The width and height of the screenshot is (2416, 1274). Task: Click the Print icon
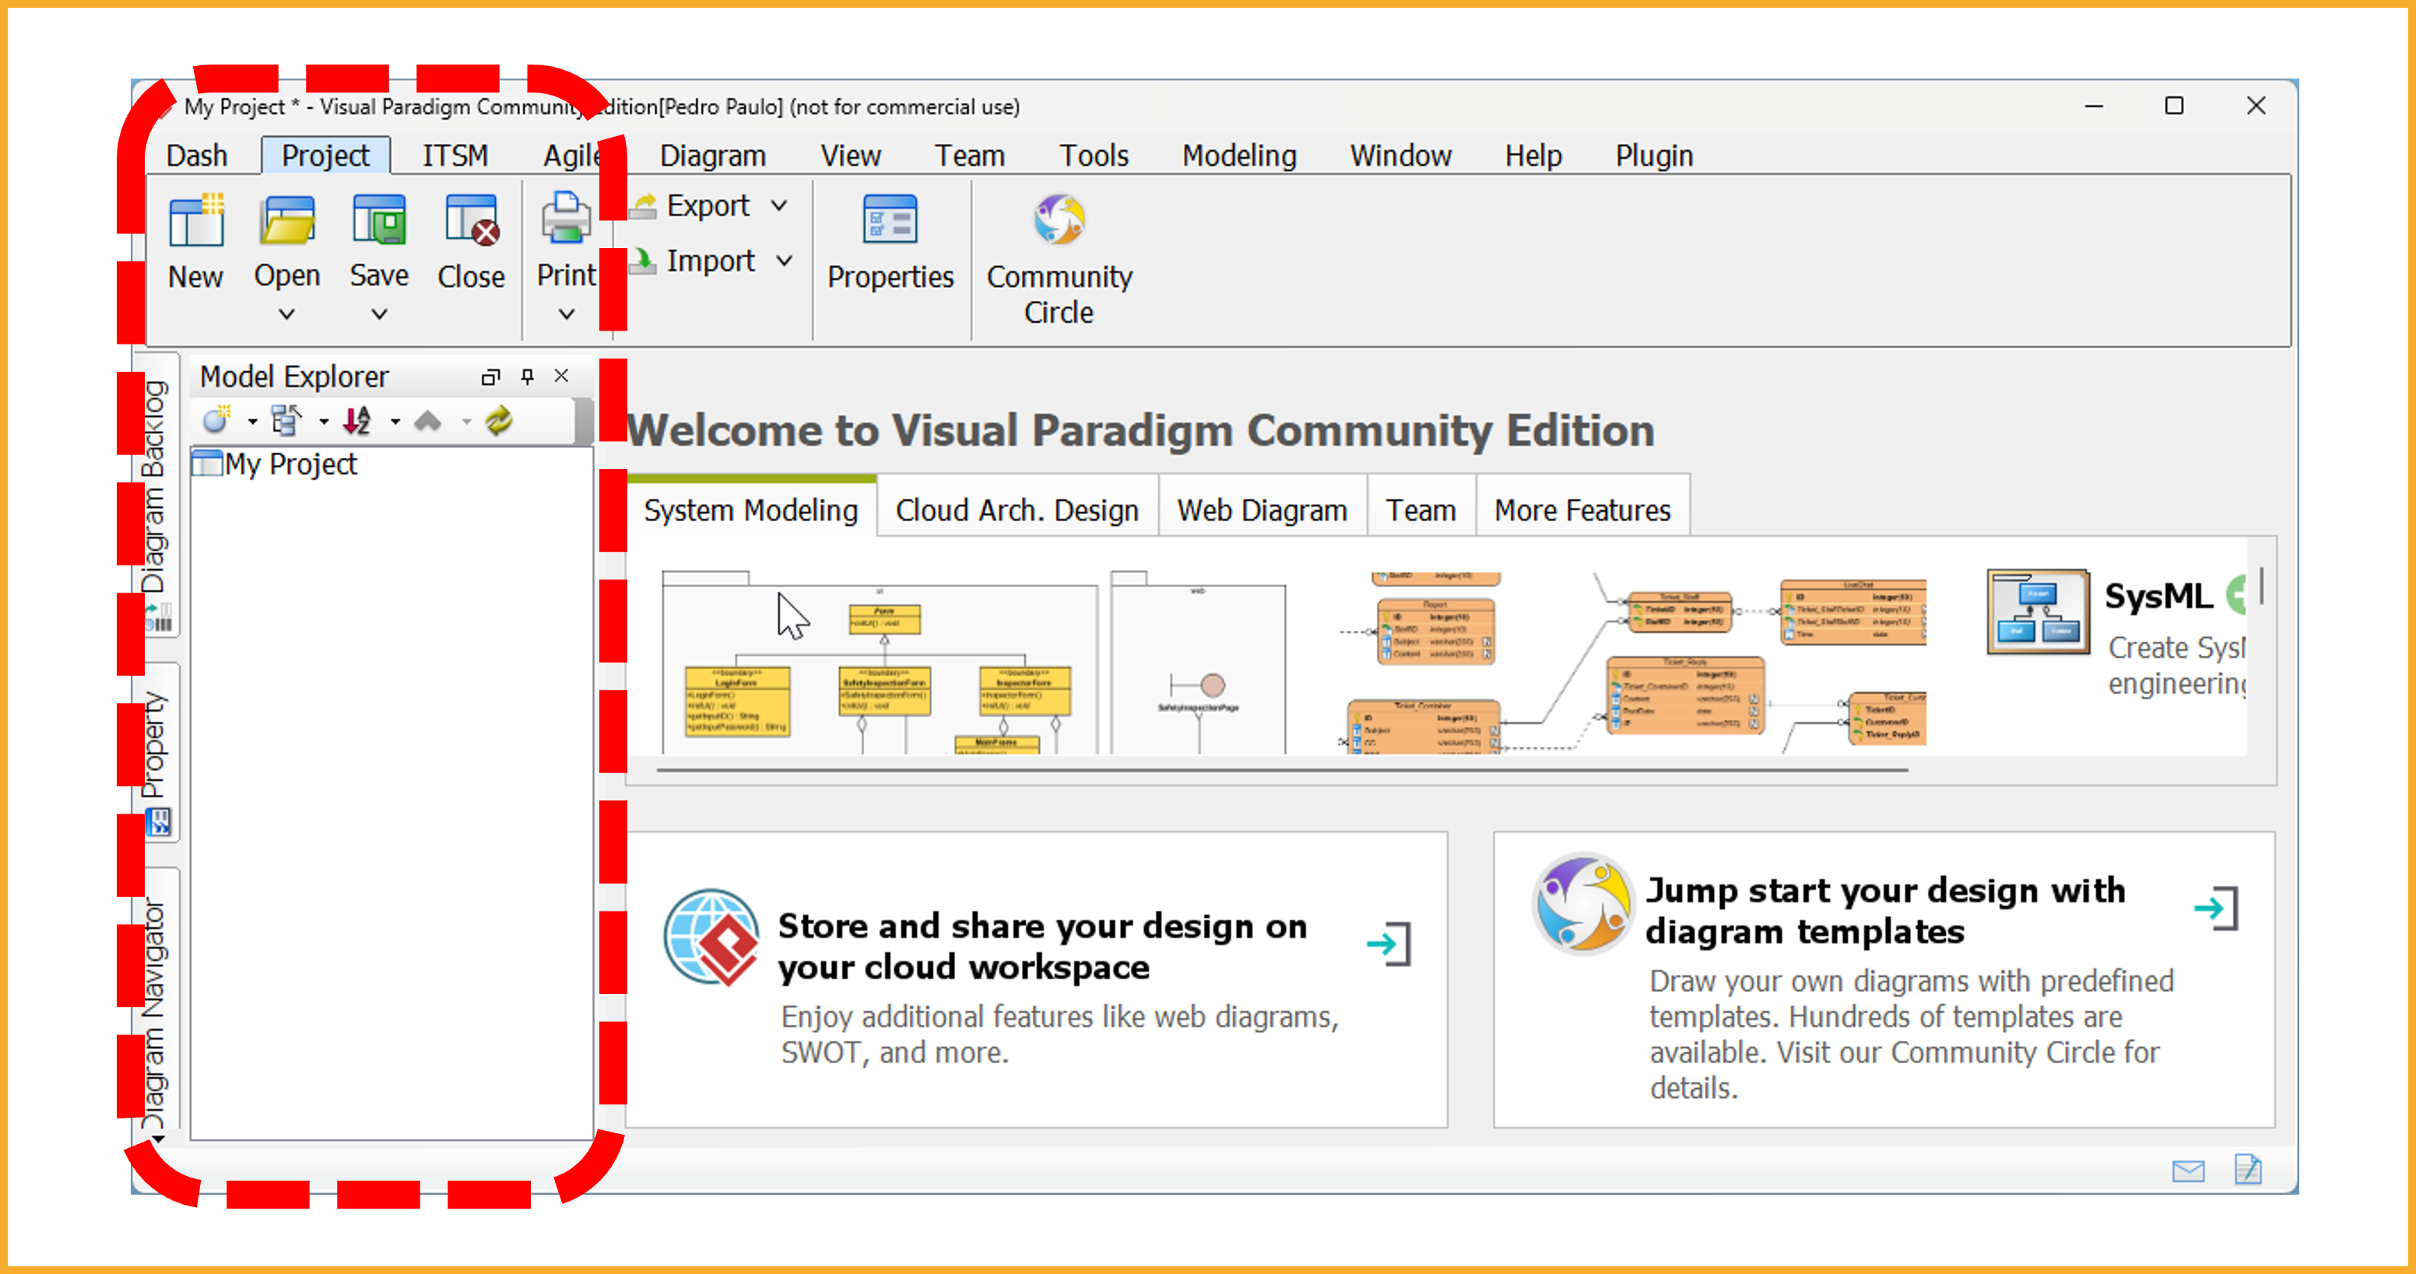point(566,218)
